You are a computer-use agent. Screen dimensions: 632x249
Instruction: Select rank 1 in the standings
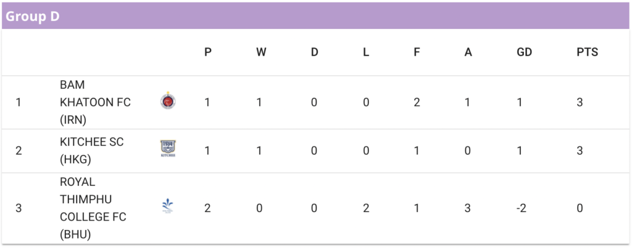click(x=18, y=103)
